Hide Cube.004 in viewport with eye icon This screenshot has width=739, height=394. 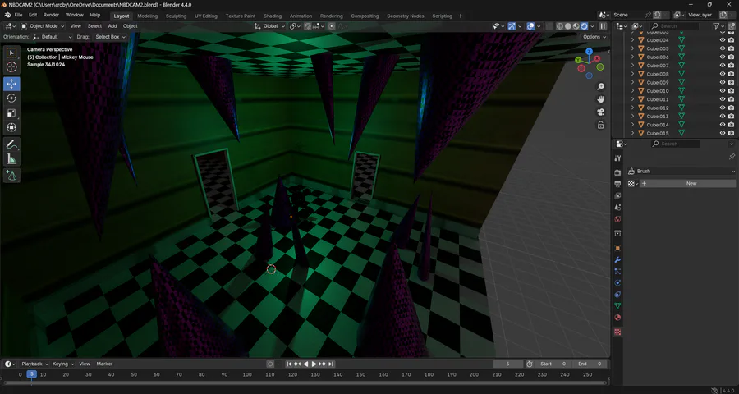coord(723,40)
